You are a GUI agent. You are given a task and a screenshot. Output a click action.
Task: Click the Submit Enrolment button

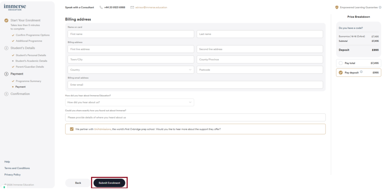click(109, 183)
